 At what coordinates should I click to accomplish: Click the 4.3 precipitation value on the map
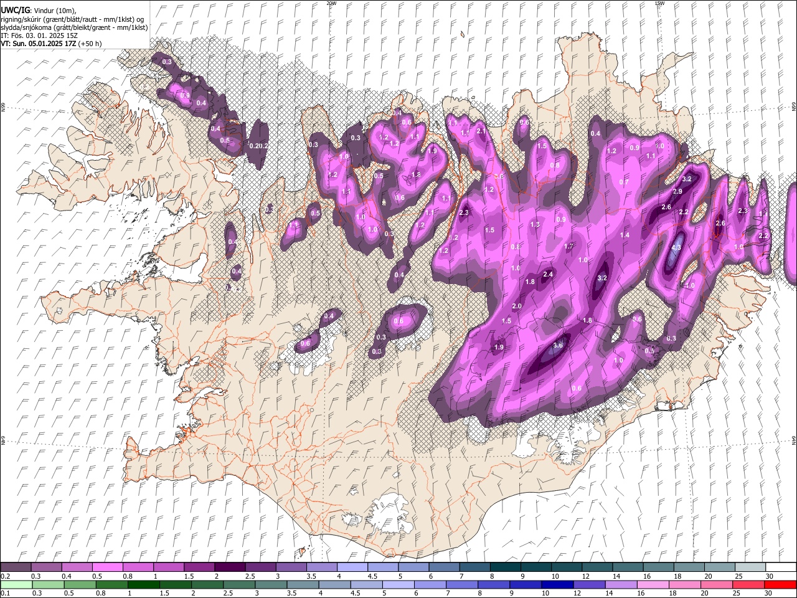coord(677,247)
